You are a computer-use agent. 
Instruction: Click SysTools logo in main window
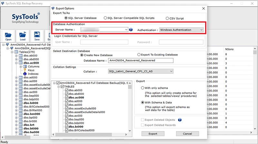point(25,18)
